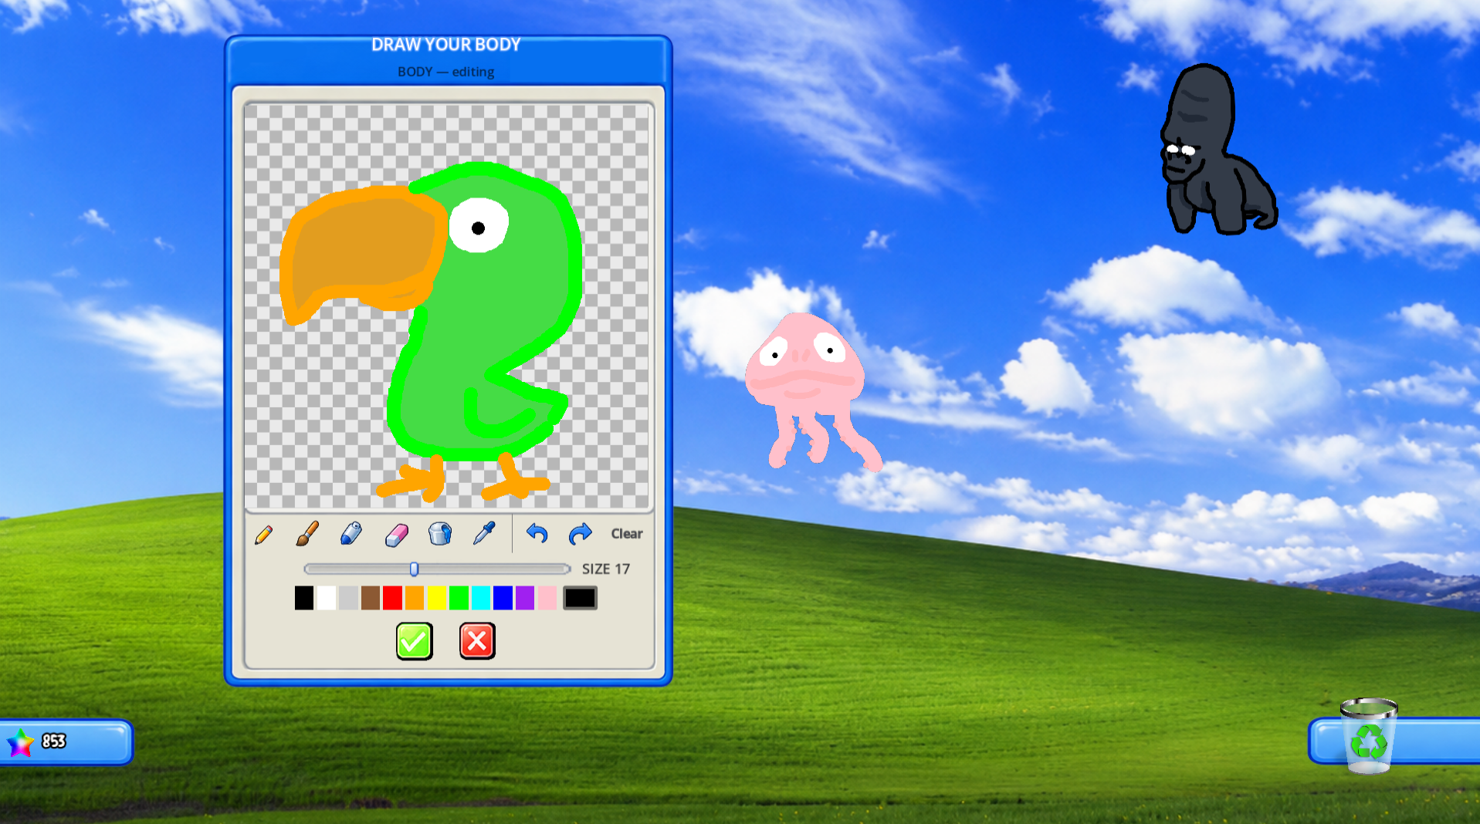This screenshot has width=1480, height=824.
Task: Pick the green color swatch
Action: 459,598
